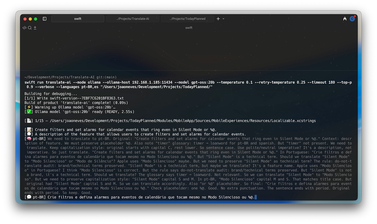Open the user avatar 'C'
Image resolution: width=377 pixels, height=224 pixels.
[x=352, y=19]
